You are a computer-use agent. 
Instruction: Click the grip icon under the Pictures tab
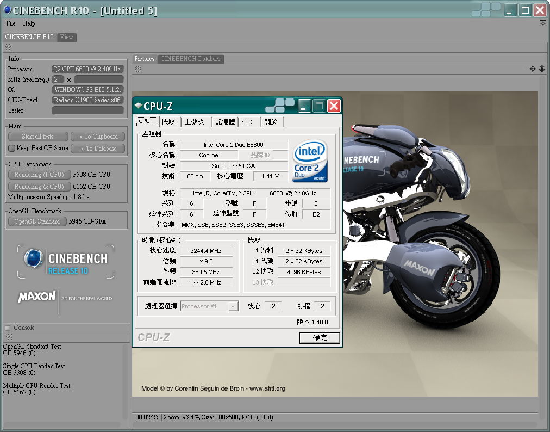(x=138, y=69)
